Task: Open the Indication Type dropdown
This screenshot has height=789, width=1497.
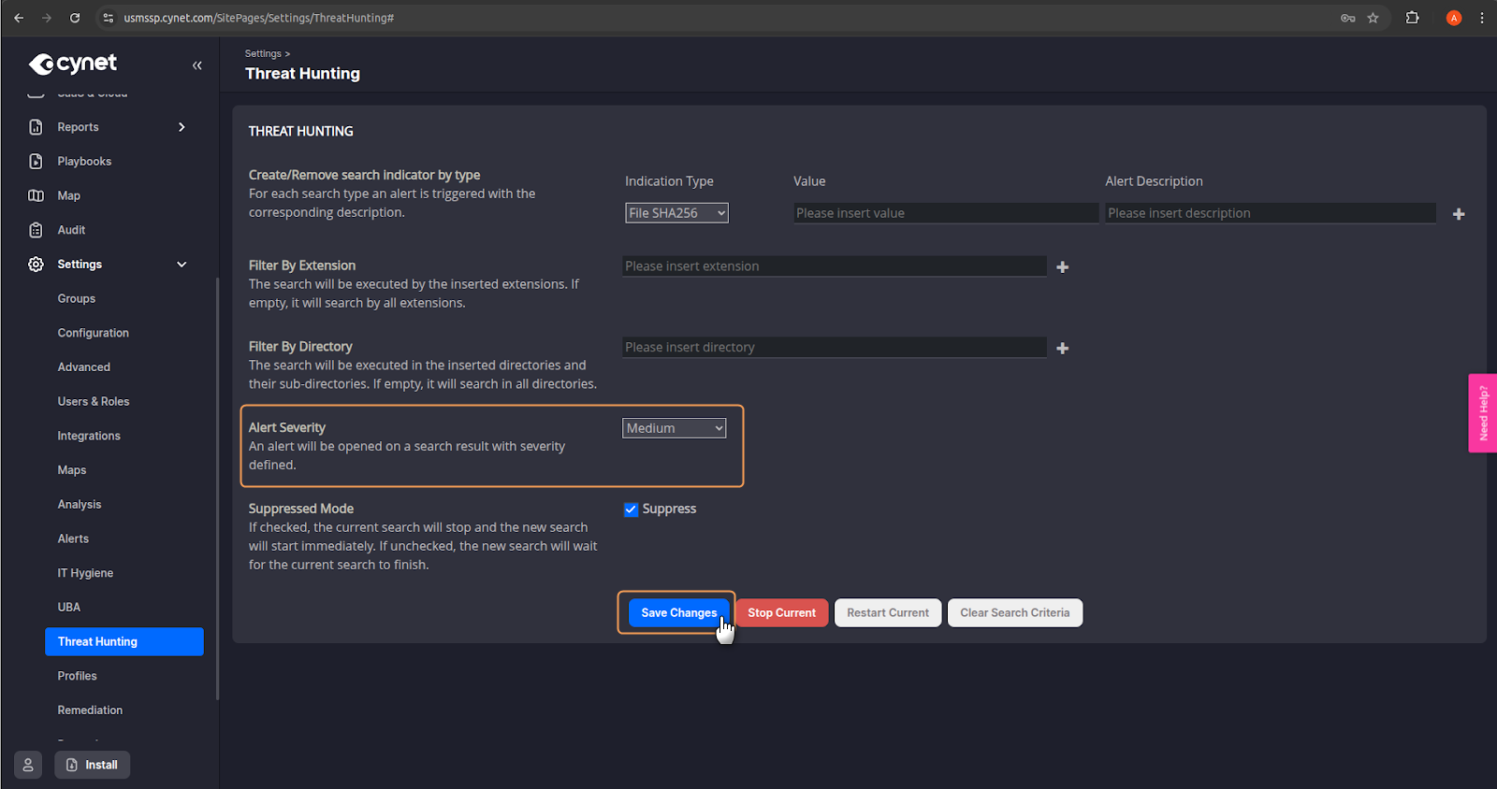Action: [x=676, y=213]
